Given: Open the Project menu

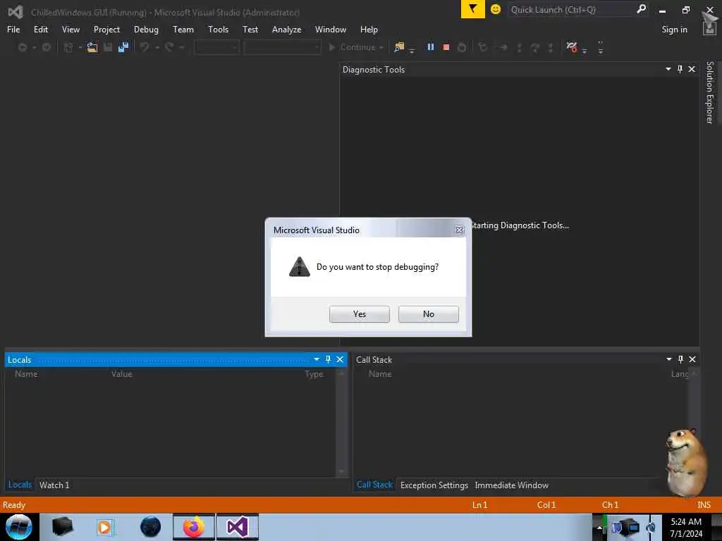Looking at the screenshot, I should tap(106, 30).
